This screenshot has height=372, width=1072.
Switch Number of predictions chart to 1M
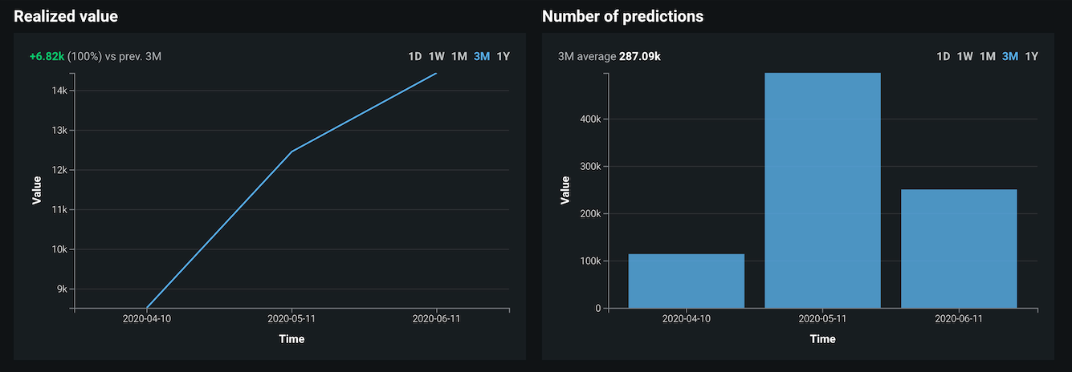click(x=988, y=56)
